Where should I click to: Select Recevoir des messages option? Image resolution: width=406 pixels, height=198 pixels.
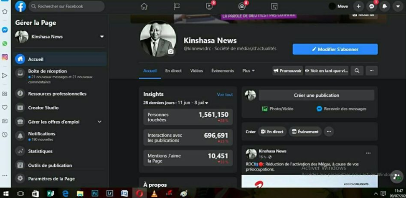pos(341,109)
